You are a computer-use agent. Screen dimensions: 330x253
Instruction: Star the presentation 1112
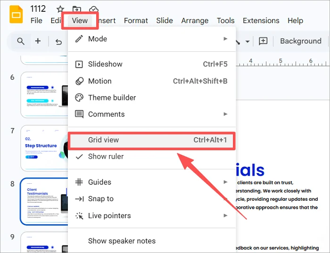60,9
